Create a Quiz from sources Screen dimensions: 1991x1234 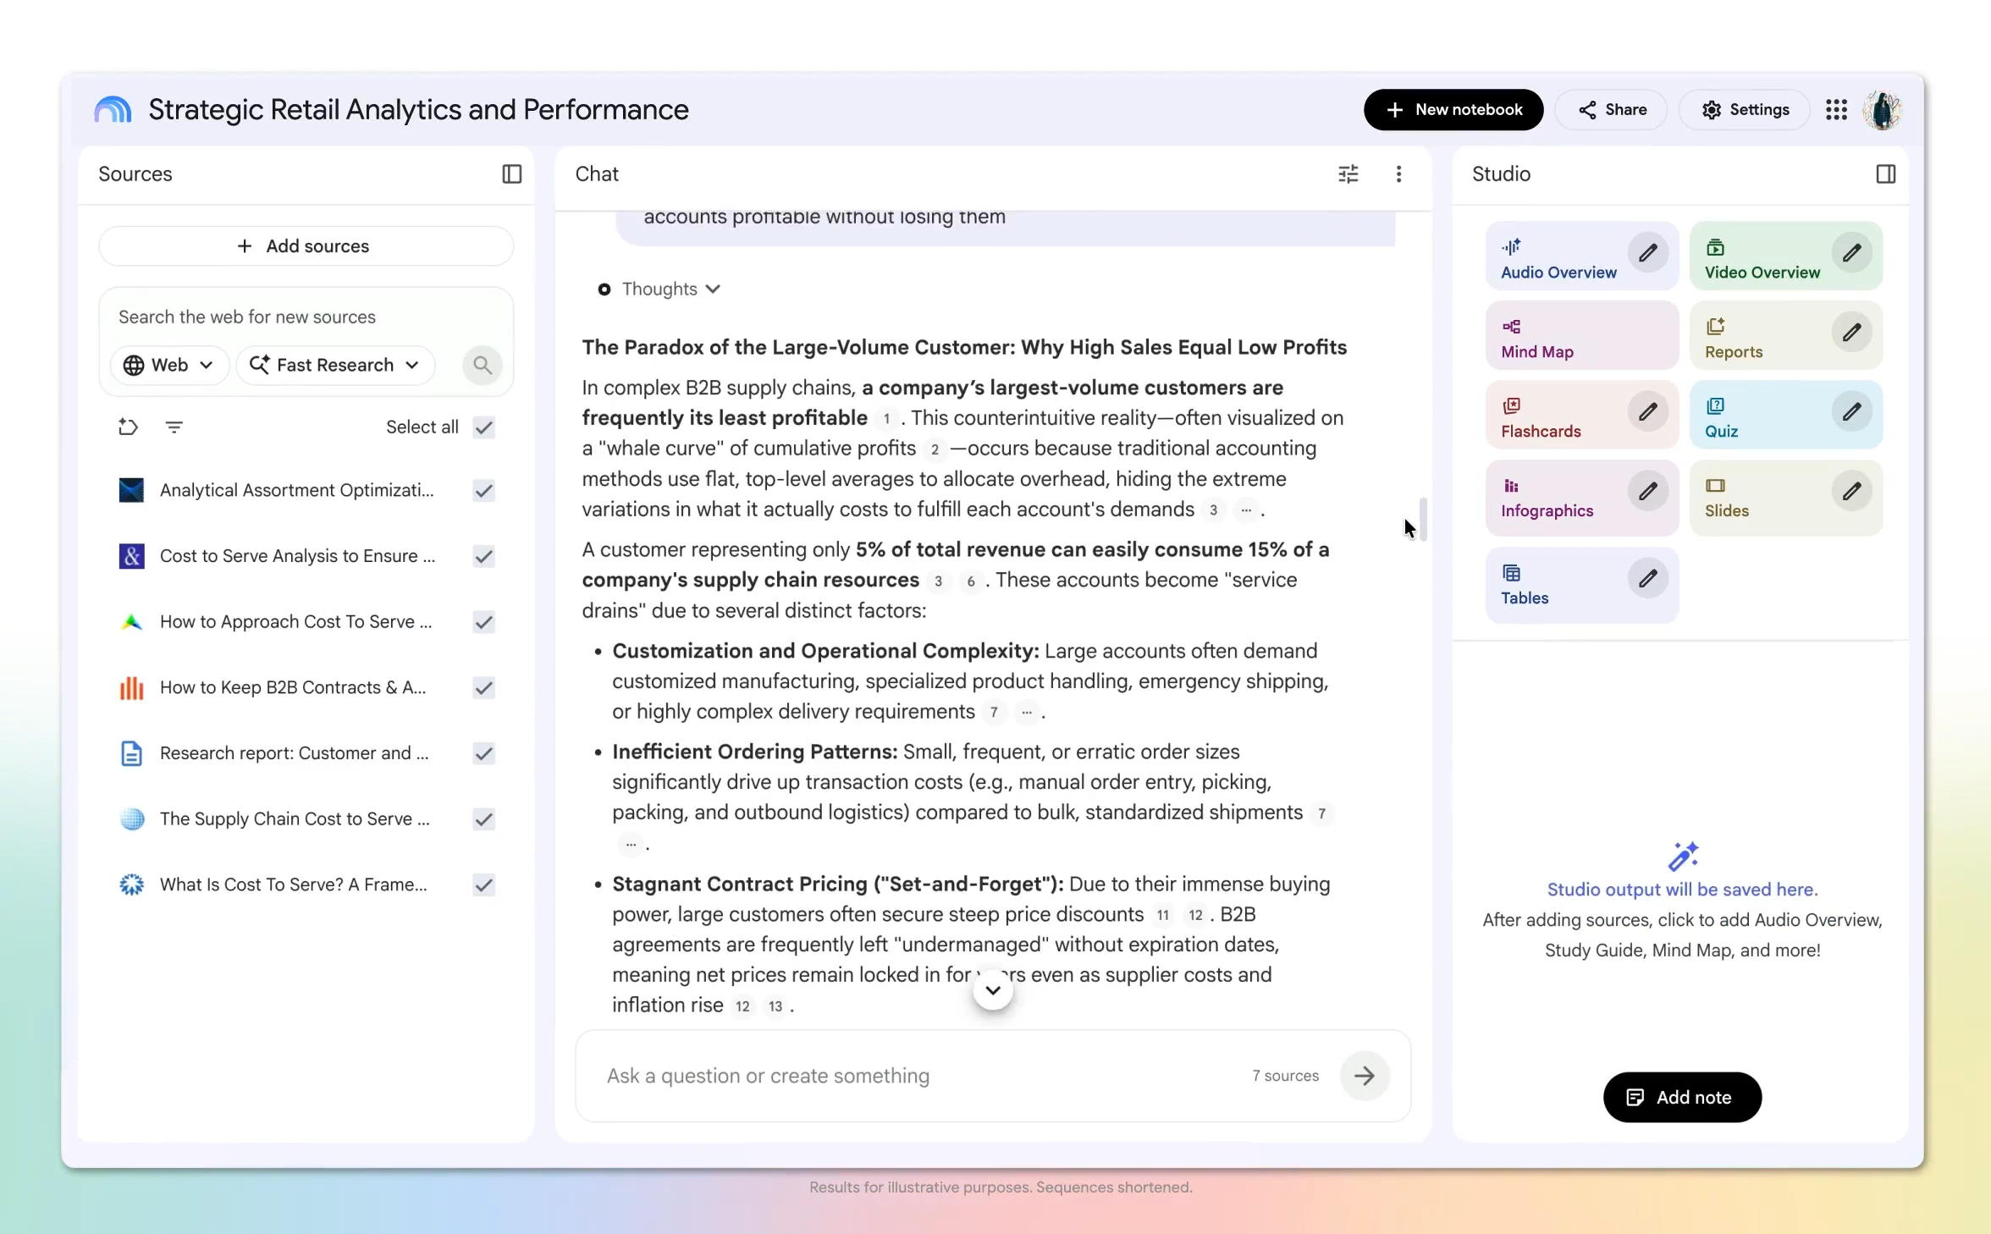[x=1785, y=416]
